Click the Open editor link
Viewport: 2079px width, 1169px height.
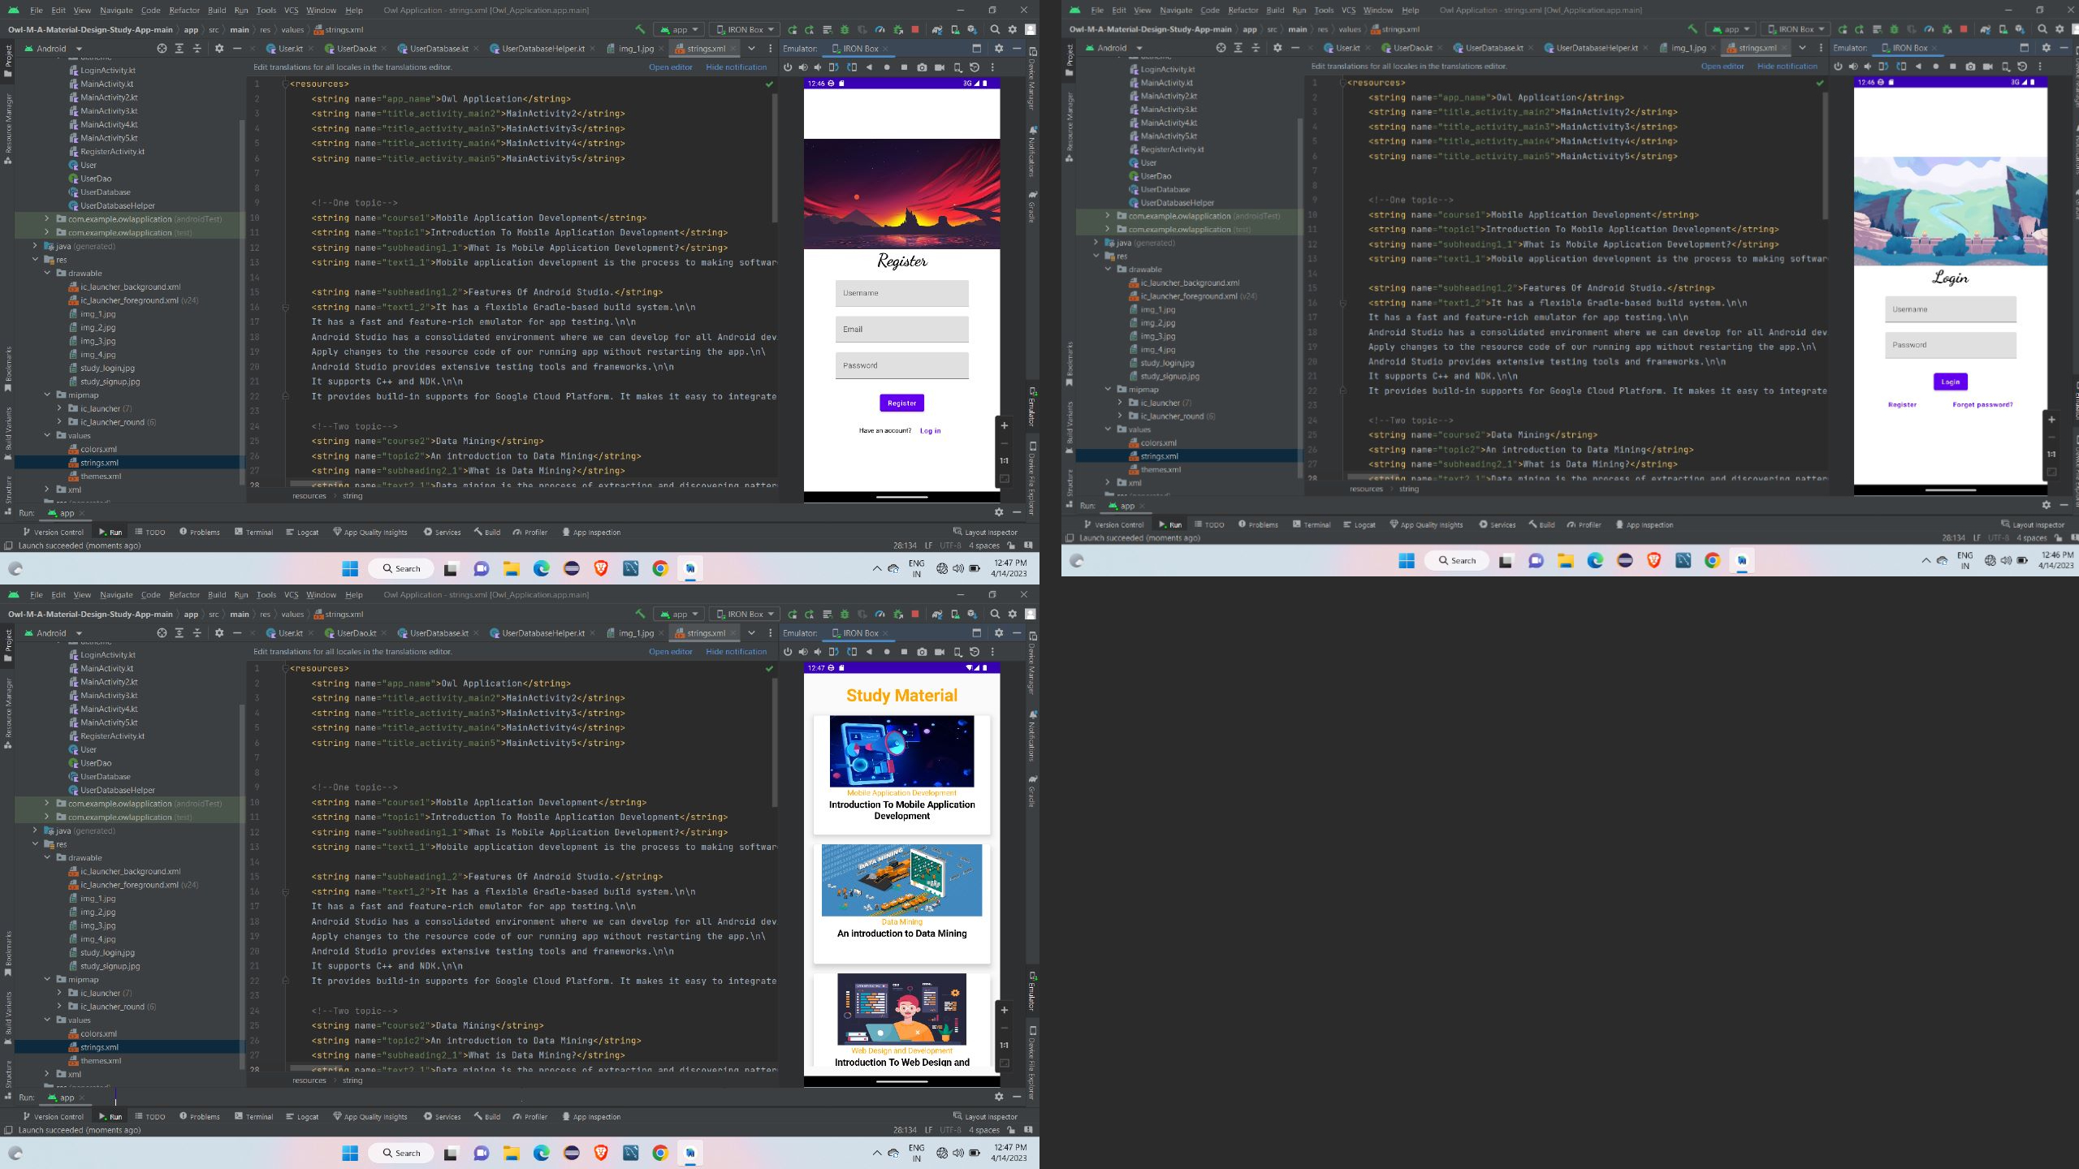point(670,67)
